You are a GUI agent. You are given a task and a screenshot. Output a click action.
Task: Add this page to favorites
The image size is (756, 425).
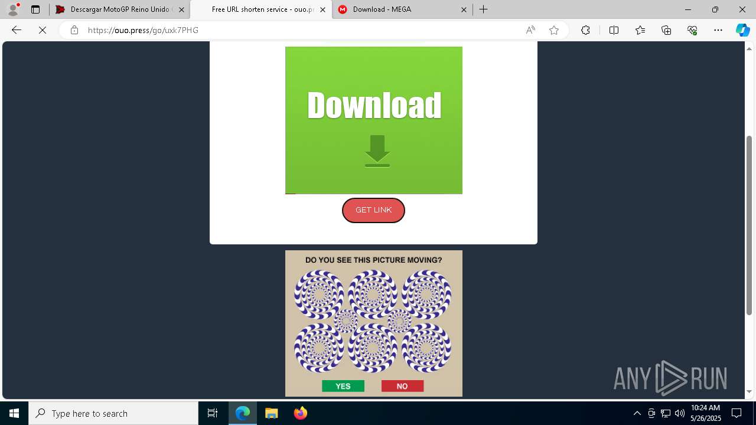[x=554, y=30]
